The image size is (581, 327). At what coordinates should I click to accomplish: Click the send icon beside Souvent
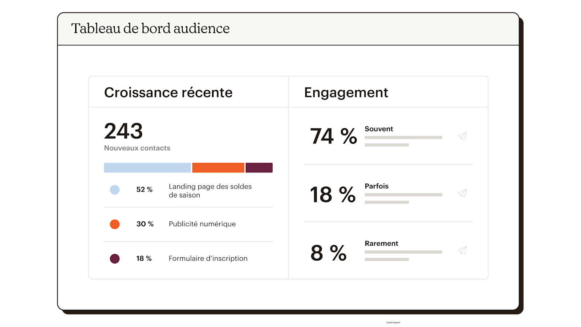(462, 136)
